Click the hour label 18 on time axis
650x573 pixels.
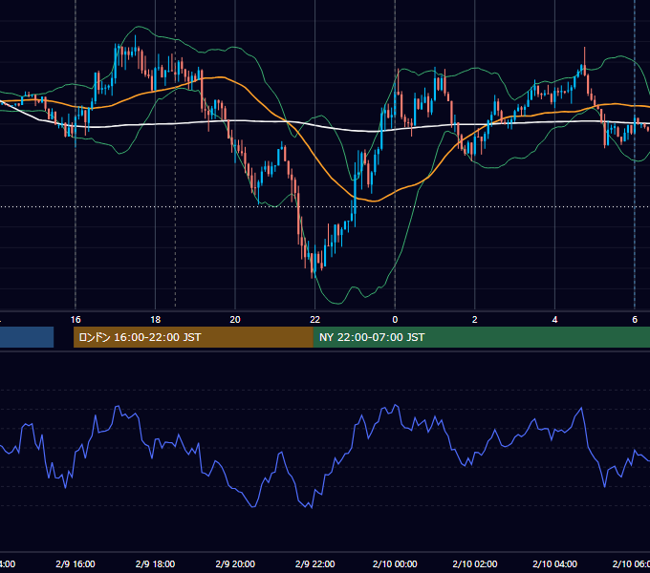click(x=156, y=320)
